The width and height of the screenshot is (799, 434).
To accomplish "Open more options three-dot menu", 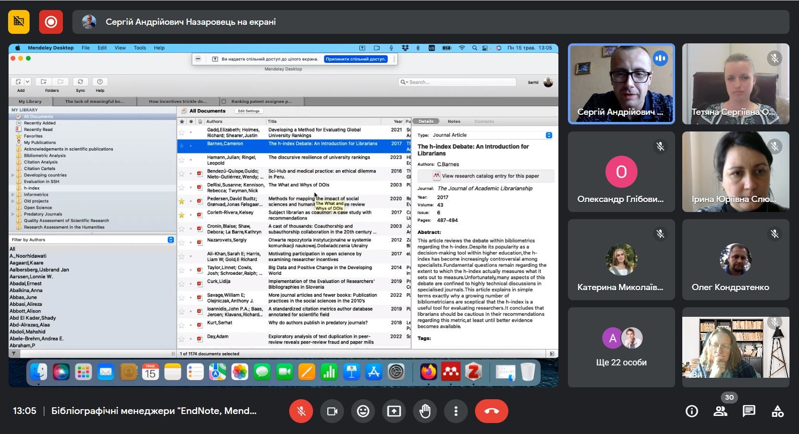I will (456, 411).
